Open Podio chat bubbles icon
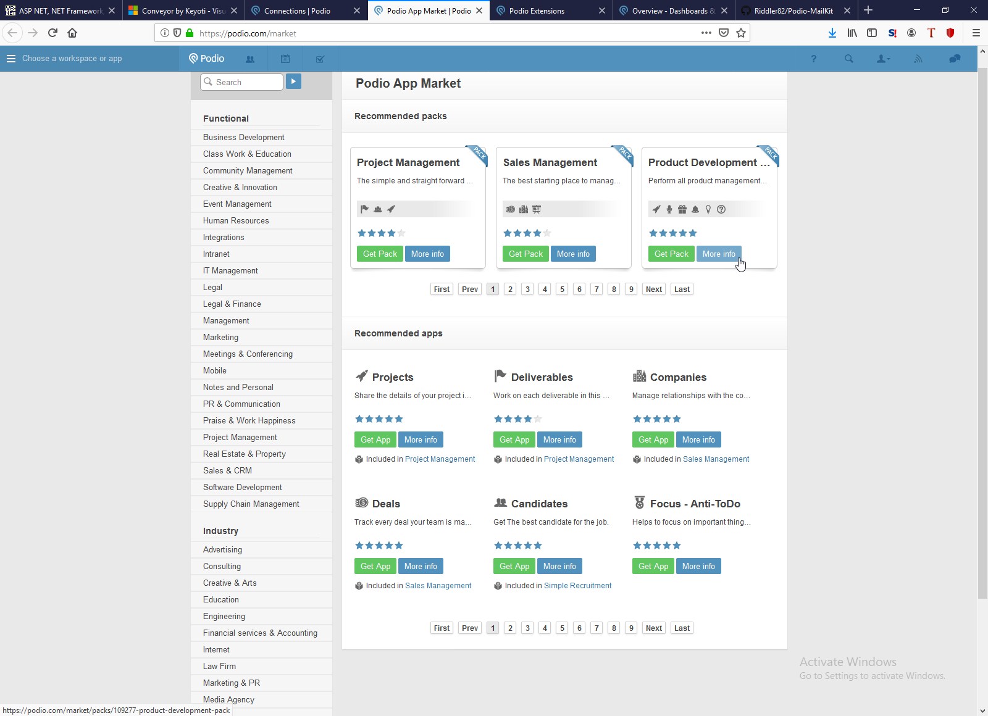988x716 pixels. pos(955,59)
